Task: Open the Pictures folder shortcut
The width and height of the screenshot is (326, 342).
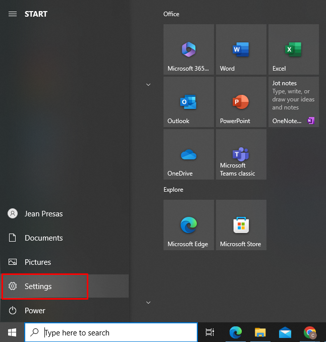Action: [65, 262]
